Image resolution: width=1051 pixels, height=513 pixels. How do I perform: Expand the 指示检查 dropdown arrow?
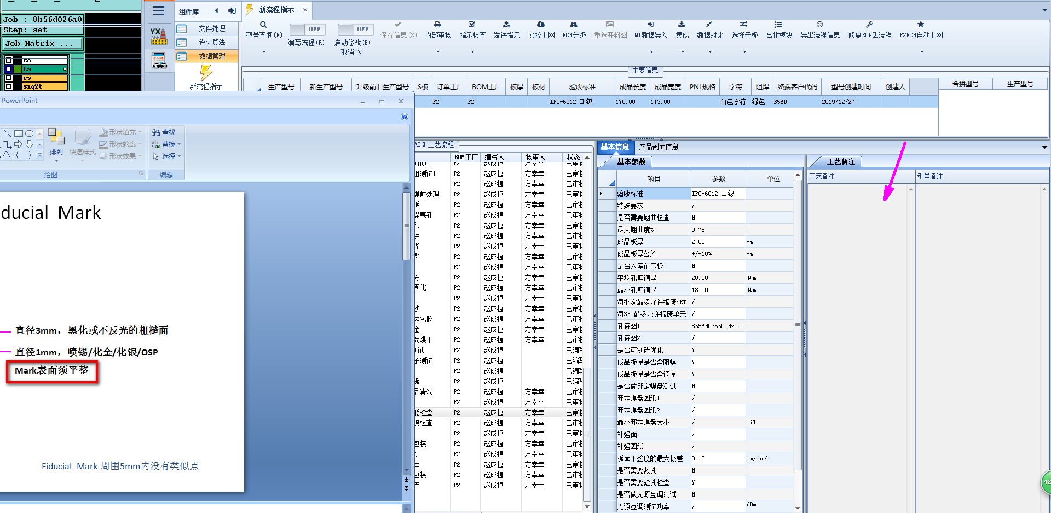(472, 52)
